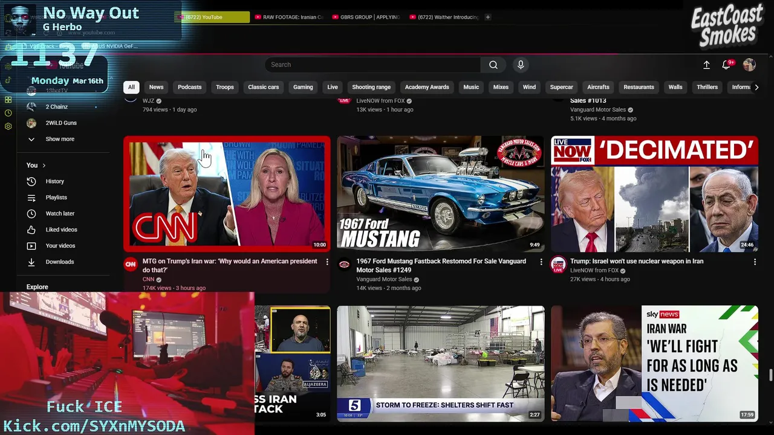Image resolution: width=774 pixels, height=435 pixels.
Task: Select the Academy Awards chip
Action: [427, 87]
